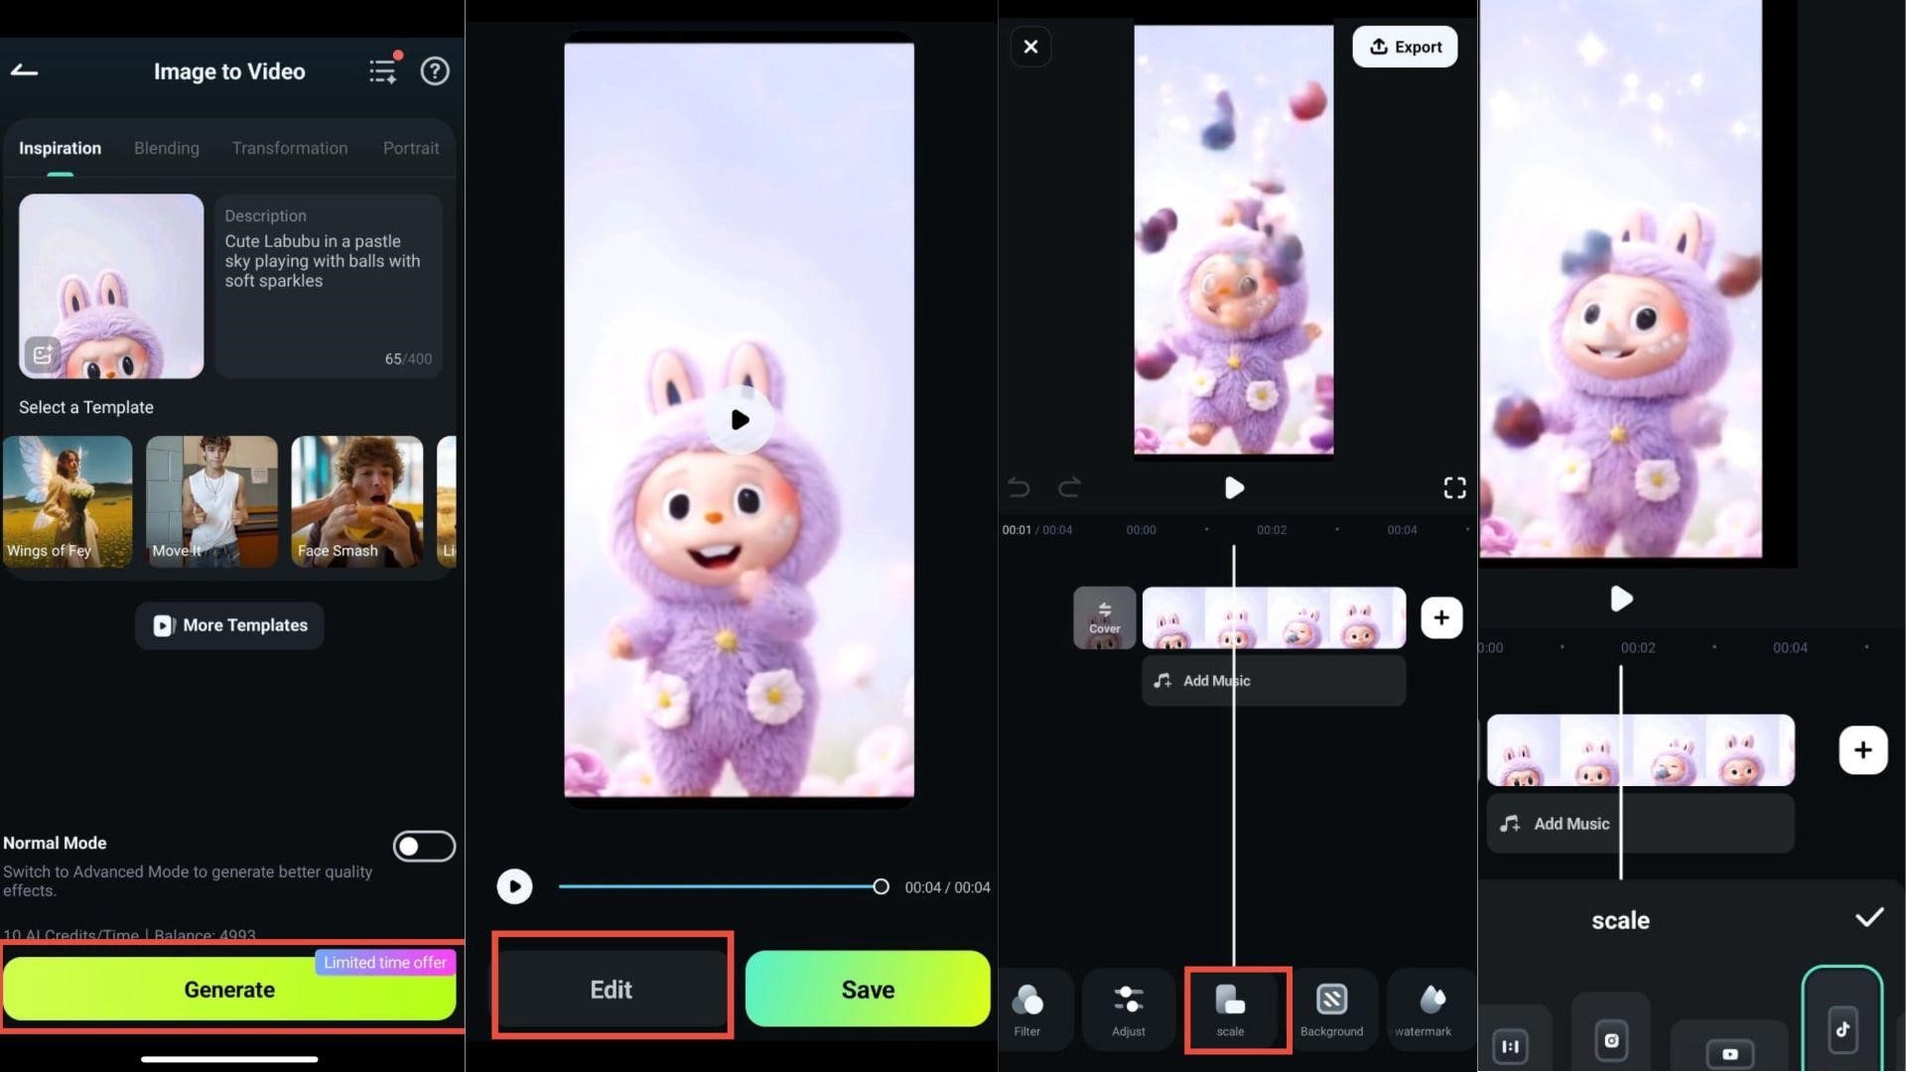This screenshot has width=1906, height=1072.
Task: Click the redo arrow in the editor
Action: (x=1069, y=487)
